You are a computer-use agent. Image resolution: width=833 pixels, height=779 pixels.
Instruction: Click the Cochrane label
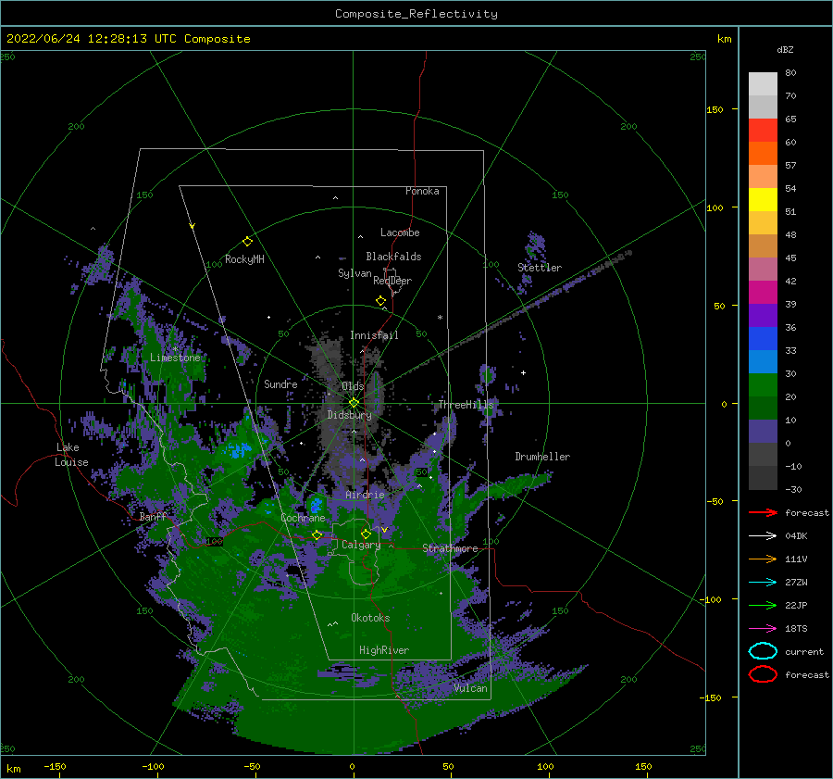click(x=303, y=518)
